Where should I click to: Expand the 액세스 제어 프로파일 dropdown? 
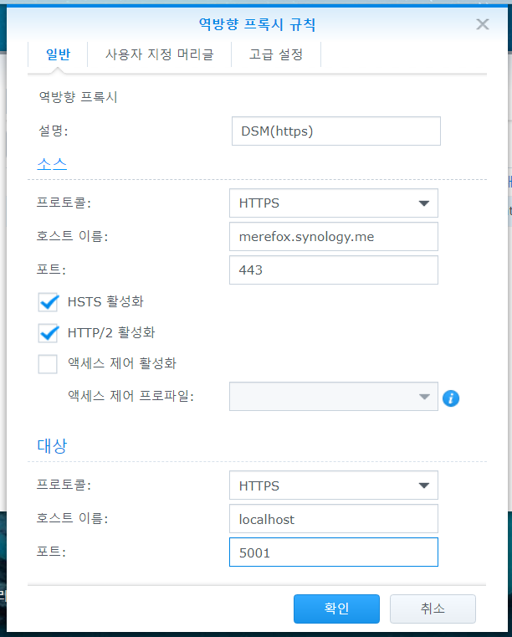pyautogui.click(x=333, y=396)
